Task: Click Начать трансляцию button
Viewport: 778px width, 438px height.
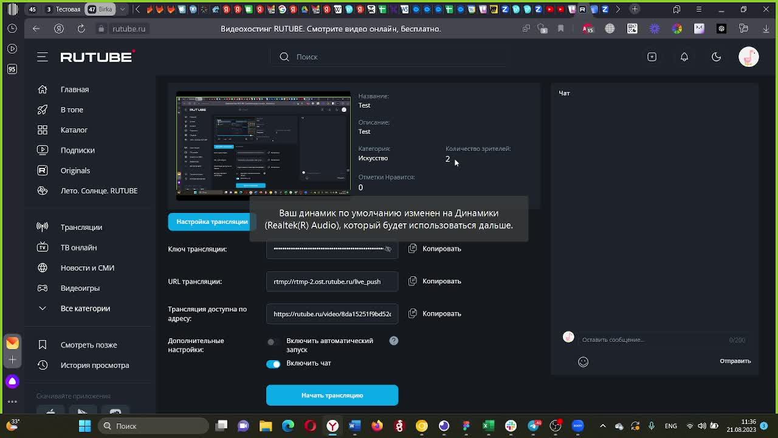Action: (332, 395)
